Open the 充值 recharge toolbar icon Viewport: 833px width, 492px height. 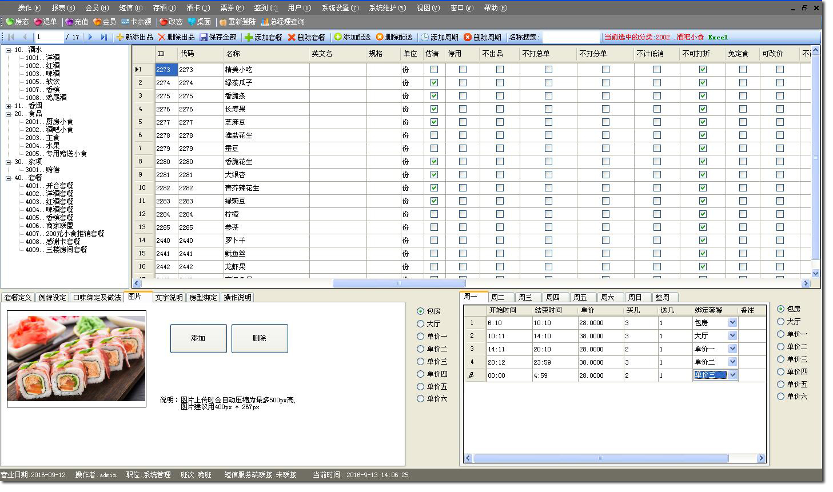click(69, 22)
